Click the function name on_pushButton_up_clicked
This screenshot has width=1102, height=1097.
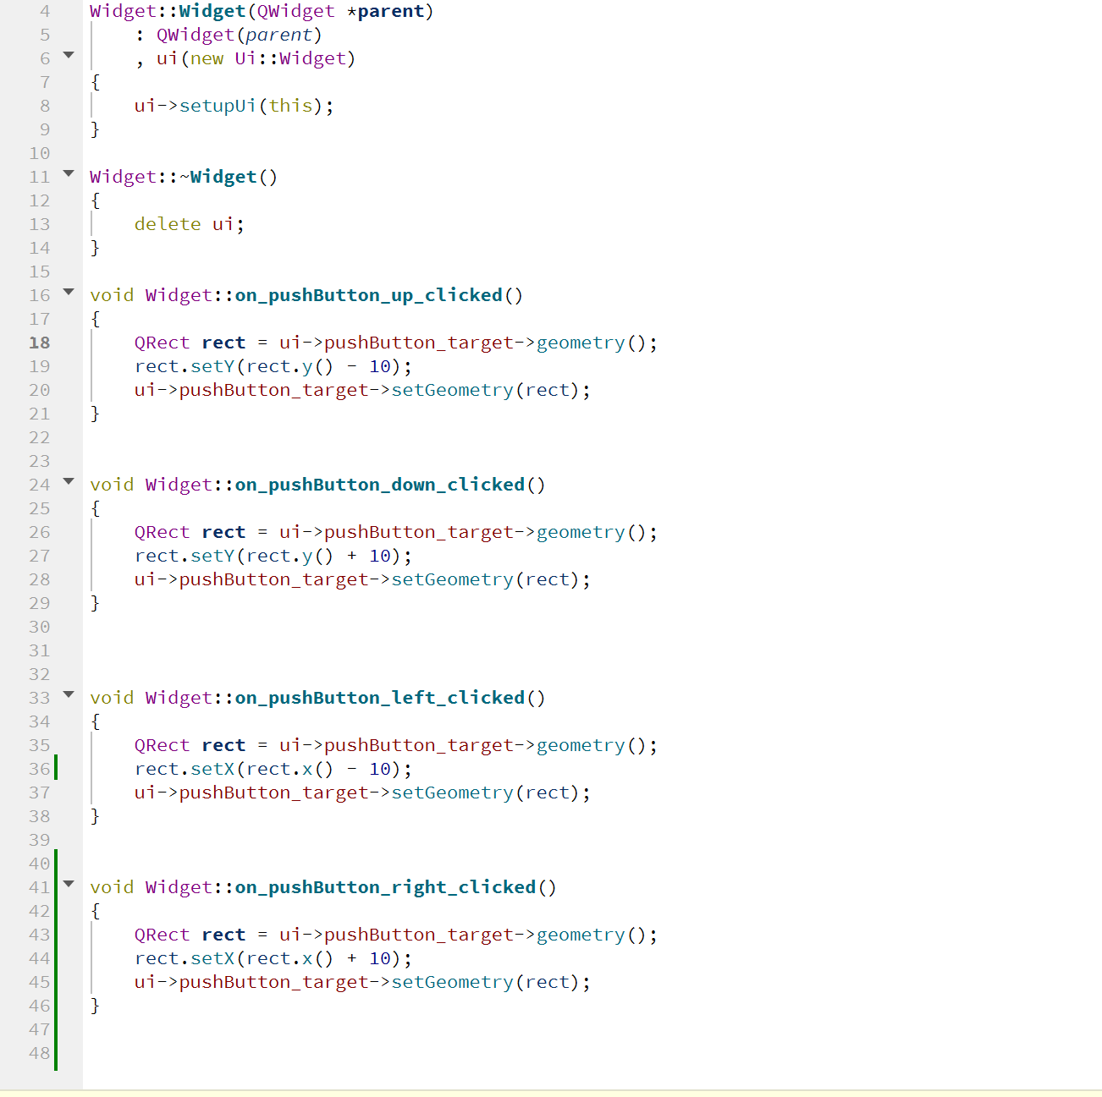369,295
